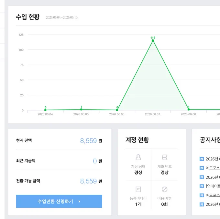Click the 수입전환 신청하기 button label
Viewport: 220px width, 219px height.
pos(55,202)
